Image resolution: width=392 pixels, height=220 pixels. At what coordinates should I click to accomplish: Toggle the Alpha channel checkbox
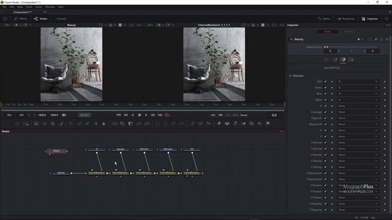(x=325, y=100)
